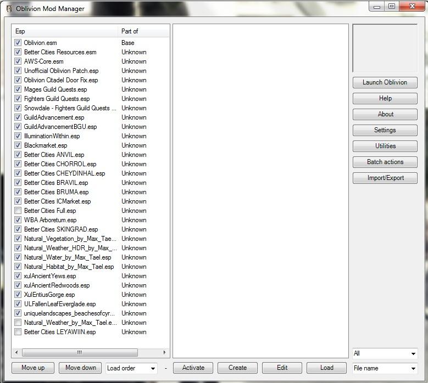Open the Help button
Image resolution: width=428 pixels, height=383 pixels.
click(385, 98)
